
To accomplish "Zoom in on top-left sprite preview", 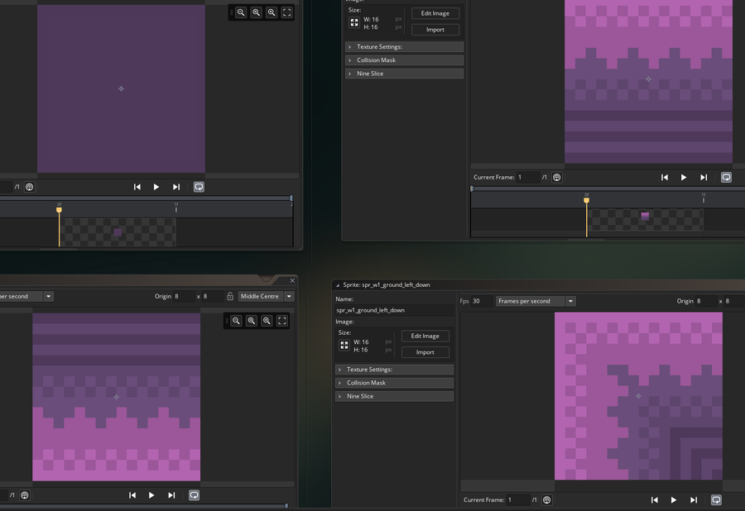I will click(x=272, y=12).
